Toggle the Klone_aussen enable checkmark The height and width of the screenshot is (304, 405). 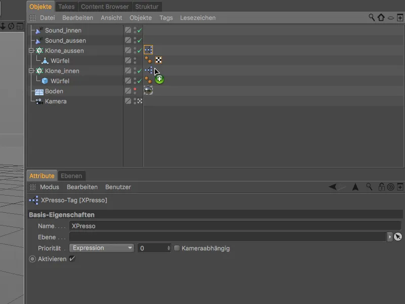(x=140, y=50)
